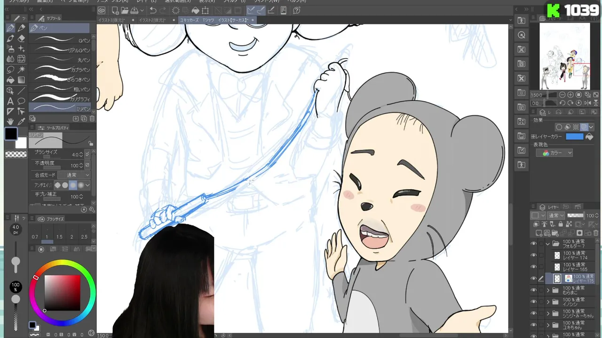The width and height of the screenshot is (602, 338).
Task: Select the Lasso selection tool
Action: coord(10,69)
